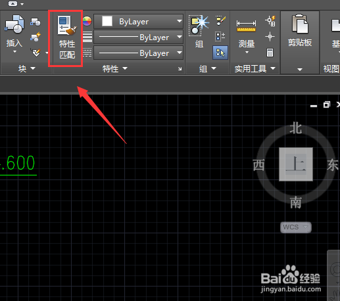The width and height of the screenshot is (340, 301).
Task: Open the arrow under 测量
Action: [x=247, y=53]
